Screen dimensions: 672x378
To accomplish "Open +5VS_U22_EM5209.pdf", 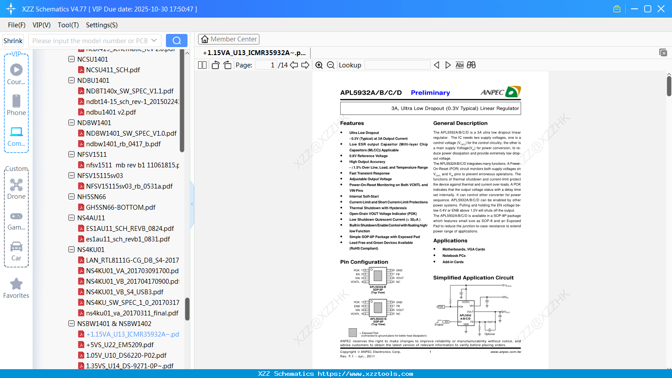I will point(120,345).
